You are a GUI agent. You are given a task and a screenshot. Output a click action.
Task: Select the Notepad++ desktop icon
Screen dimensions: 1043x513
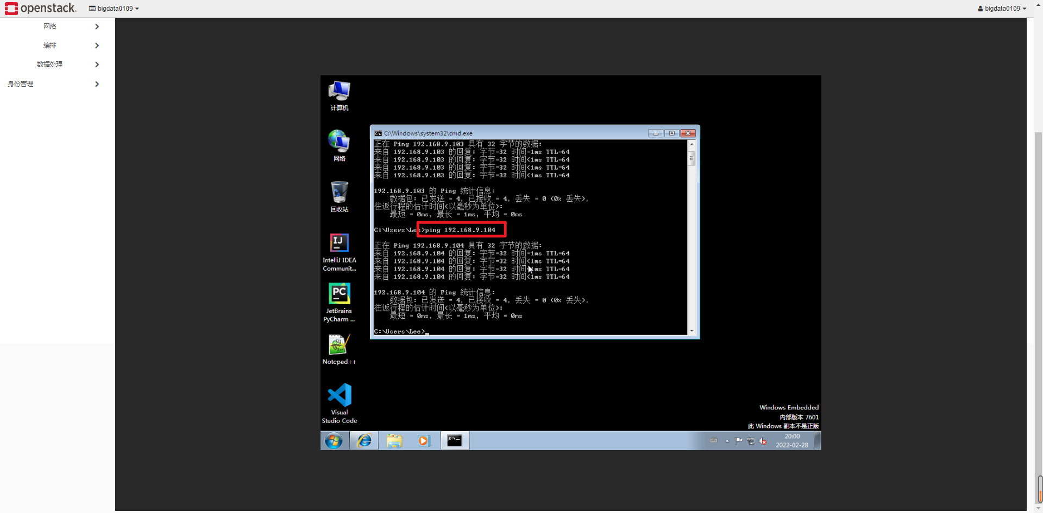[340, 349]
